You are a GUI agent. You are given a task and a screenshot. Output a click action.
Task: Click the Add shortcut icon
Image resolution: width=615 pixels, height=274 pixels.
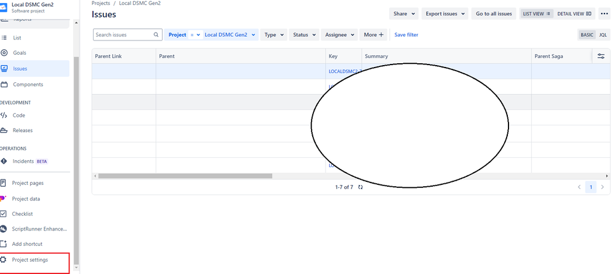click(x=4, y=244)
